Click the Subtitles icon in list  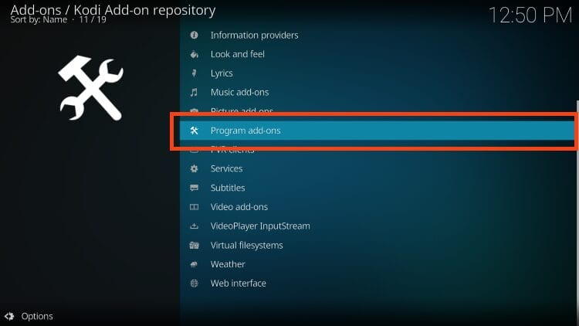click(194, 188)
